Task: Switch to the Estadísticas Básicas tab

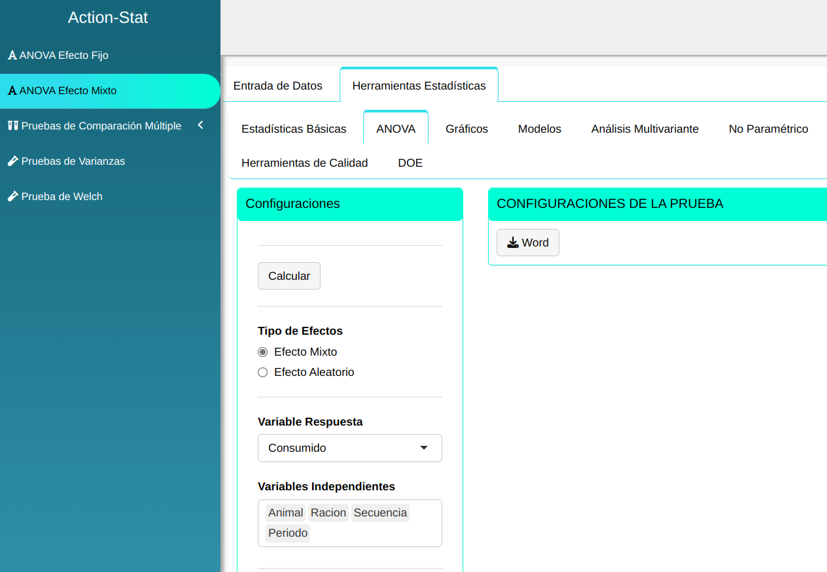Action: coord(294,129)
